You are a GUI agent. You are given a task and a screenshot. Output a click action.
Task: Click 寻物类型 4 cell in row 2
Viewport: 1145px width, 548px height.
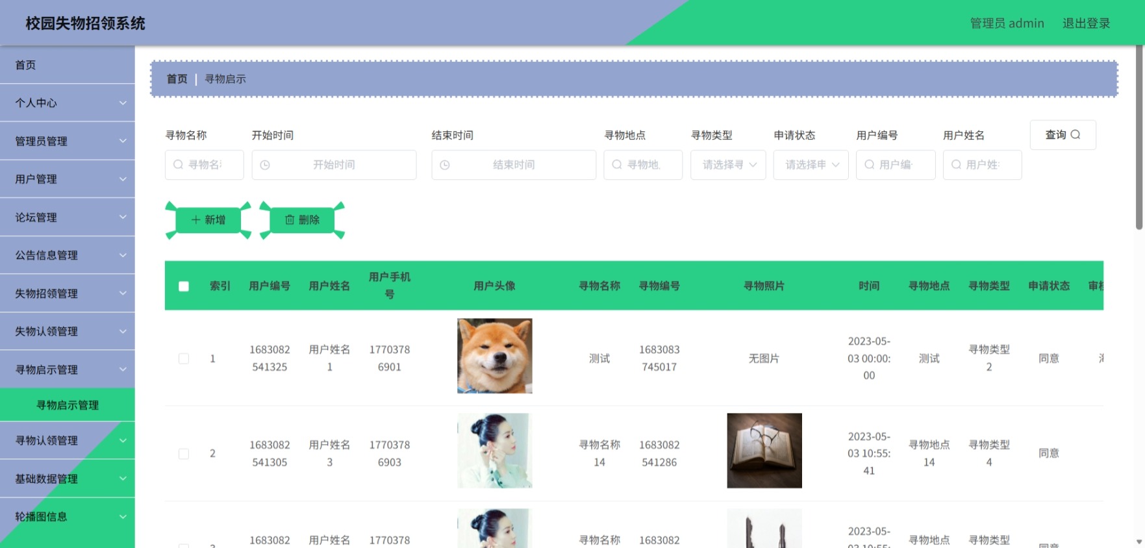(x=989, y=454)
